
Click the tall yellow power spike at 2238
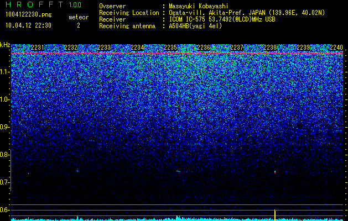click(x=275, y=215)
